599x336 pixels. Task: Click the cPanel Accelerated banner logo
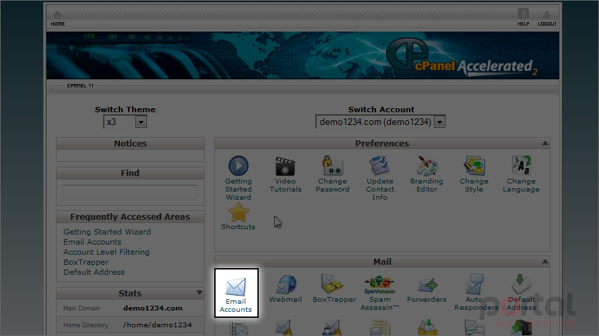tap(462, 58)
